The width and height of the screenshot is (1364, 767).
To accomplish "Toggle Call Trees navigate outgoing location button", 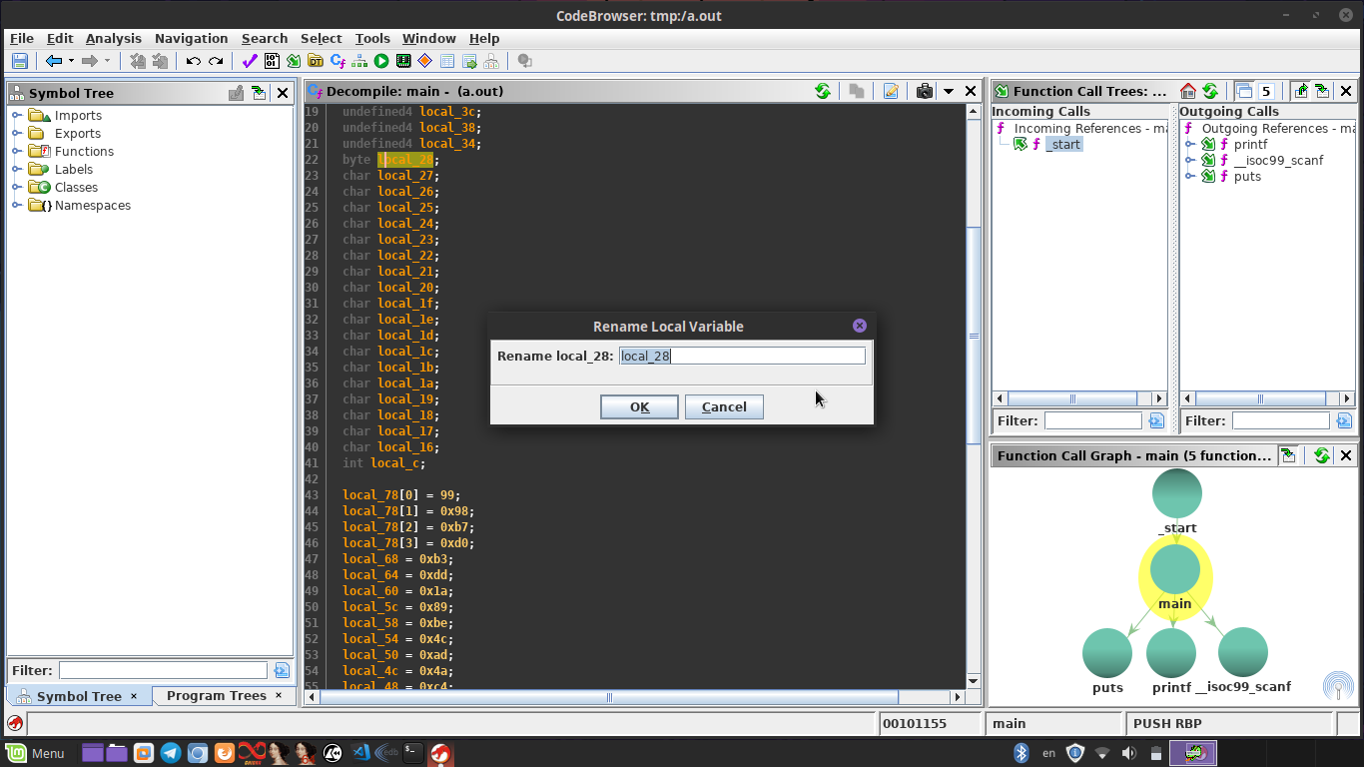I will (x=1322, y=91).
